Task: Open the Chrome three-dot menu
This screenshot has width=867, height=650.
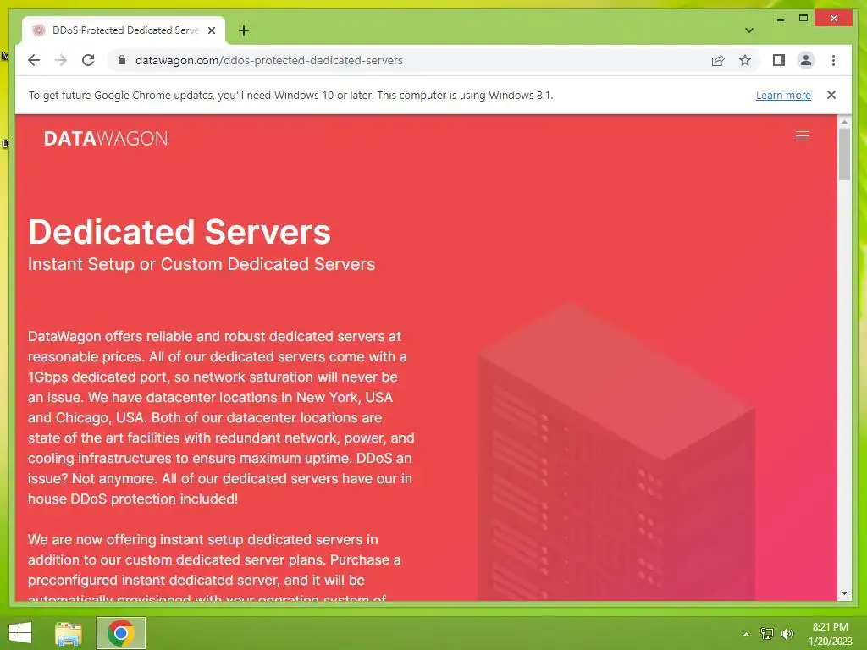Action: click(x=833, y=60)
